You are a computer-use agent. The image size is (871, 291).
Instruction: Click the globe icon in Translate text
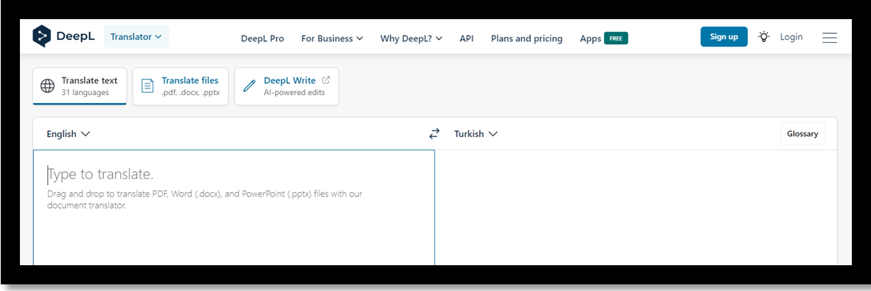[48, 86]
